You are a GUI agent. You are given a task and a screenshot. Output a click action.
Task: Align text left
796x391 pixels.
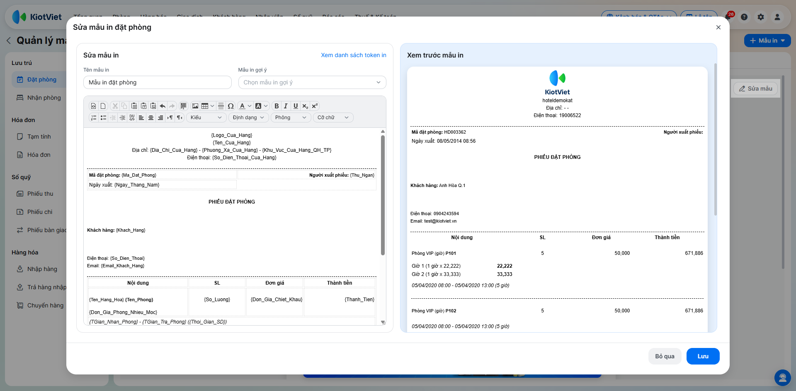(x=141, y=118)
